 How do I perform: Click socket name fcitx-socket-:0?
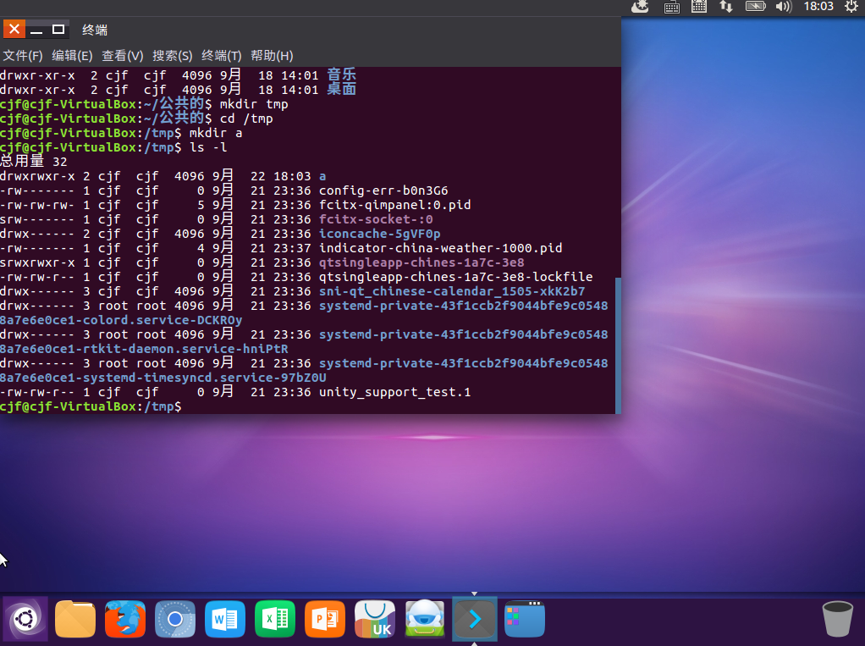pos(377,219)
